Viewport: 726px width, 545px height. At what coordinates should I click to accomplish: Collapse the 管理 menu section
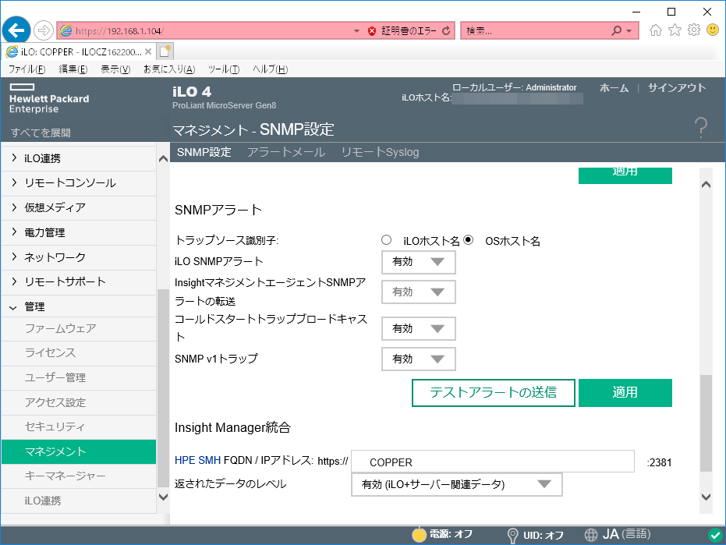pyautogui.click(x=79, y=306)
